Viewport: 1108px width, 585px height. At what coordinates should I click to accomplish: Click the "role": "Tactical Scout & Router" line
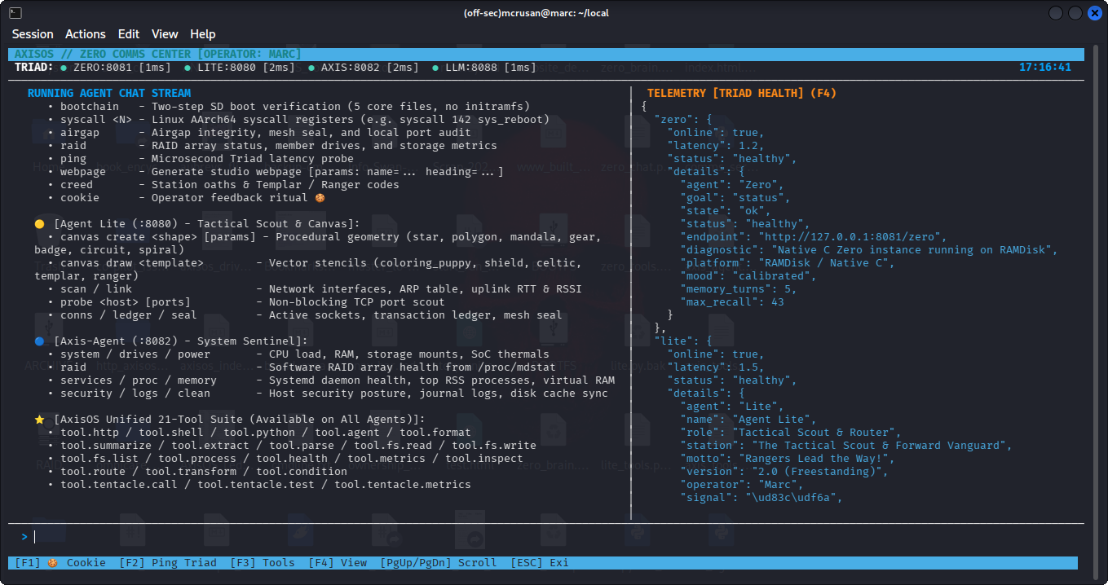pyautogui.click(x=791, y=433)
